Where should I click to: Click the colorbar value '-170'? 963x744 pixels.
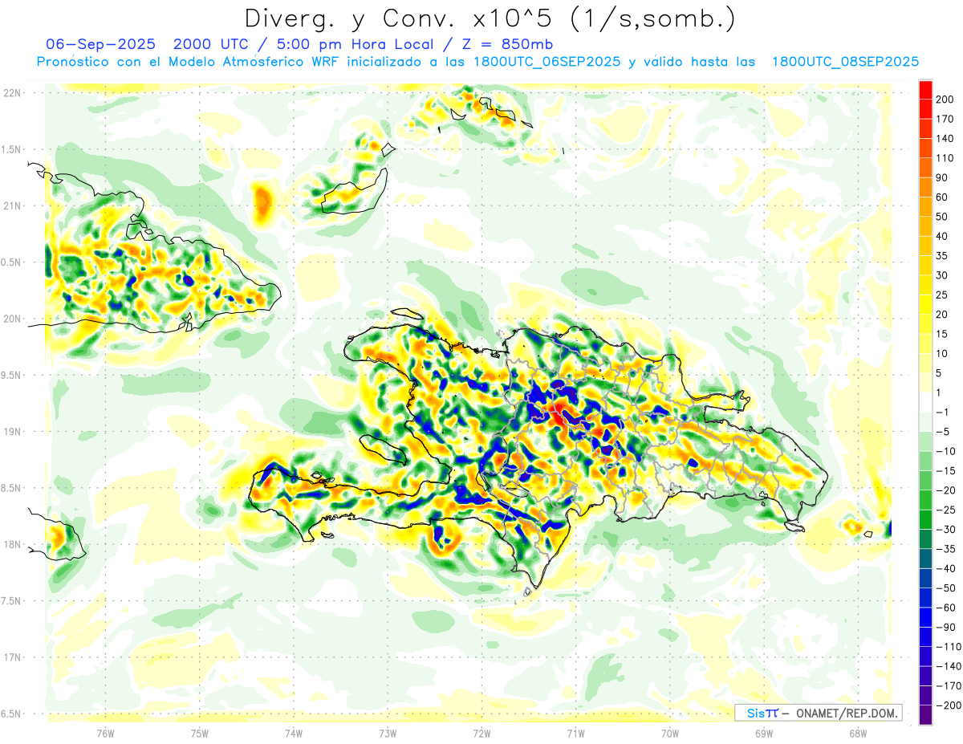click(x=948, y=686)
